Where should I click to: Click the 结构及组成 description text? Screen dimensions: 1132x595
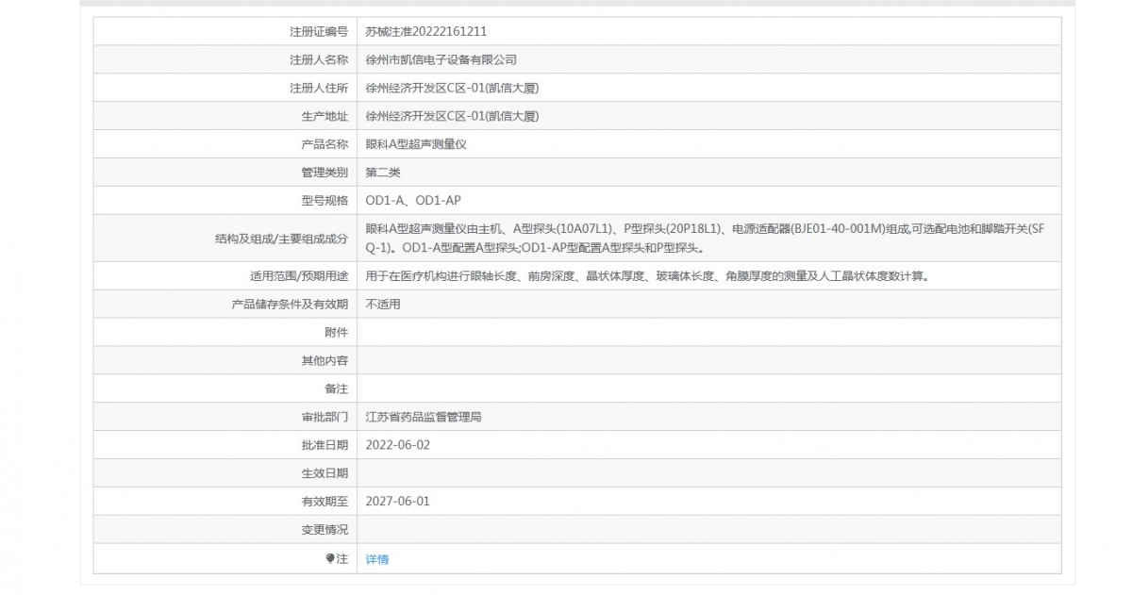pyautogui.click(x=706, y=239)
